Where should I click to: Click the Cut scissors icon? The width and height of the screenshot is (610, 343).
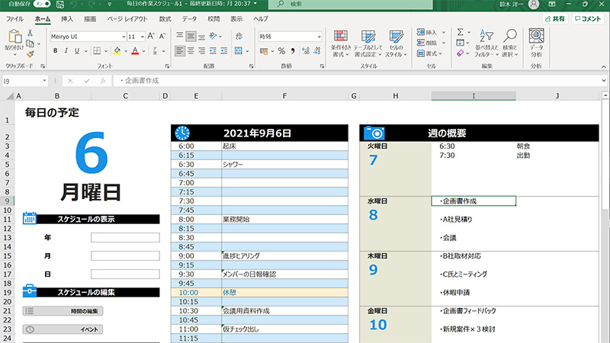coord(30,33)
